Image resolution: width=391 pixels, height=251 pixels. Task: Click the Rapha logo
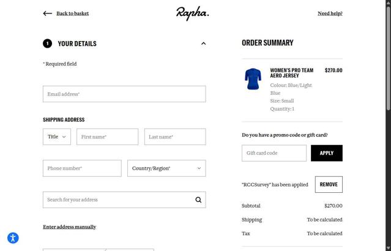coord(193,13)
